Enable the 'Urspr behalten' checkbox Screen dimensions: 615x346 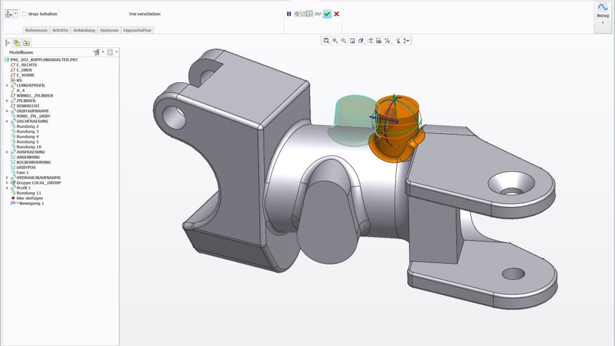(x=24, y=14)
